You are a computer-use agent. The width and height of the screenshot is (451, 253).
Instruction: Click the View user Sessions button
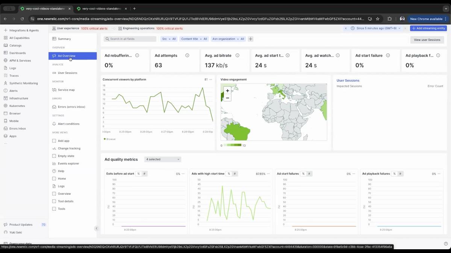click(x=427, y=40)
